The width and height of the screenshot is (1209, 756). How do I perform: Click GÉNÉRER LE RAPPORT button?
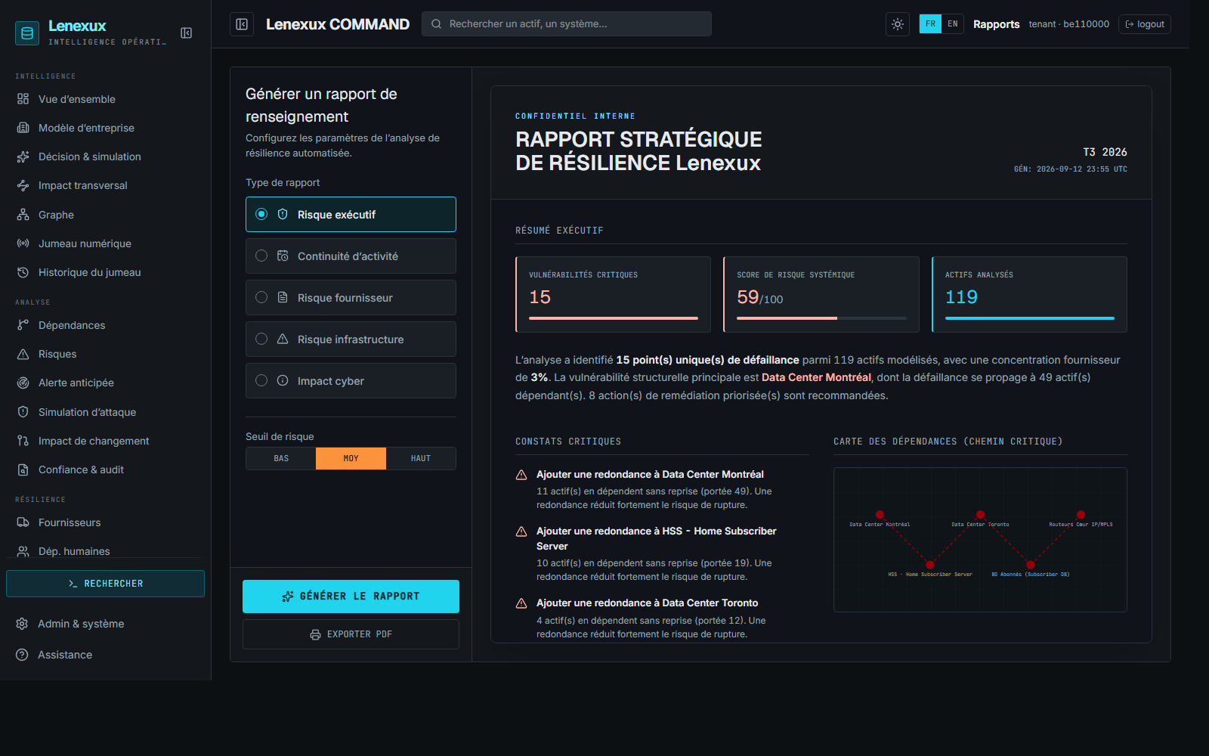pyautogui.click(x=351, y=596)
